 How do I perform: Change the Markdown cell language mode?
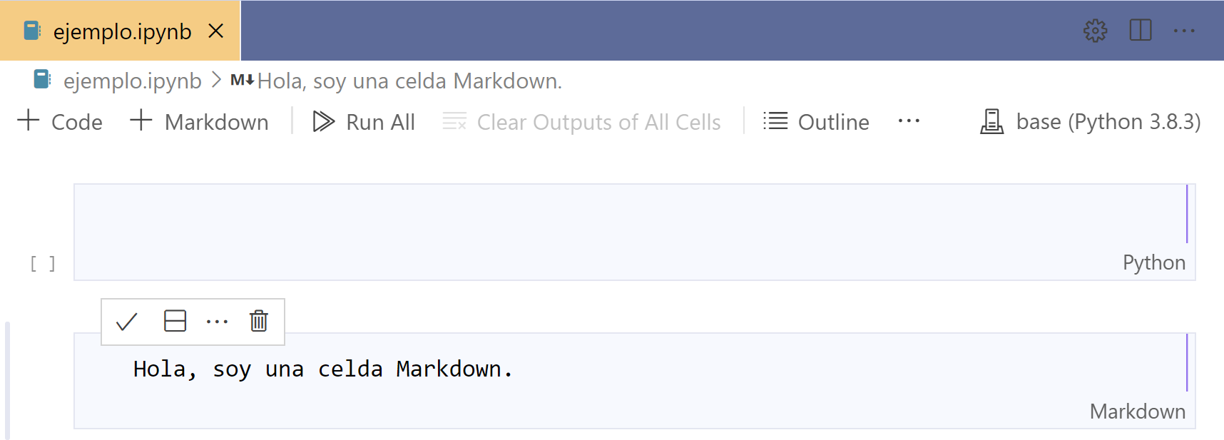pyautogui.click(x=1137, y=411)
